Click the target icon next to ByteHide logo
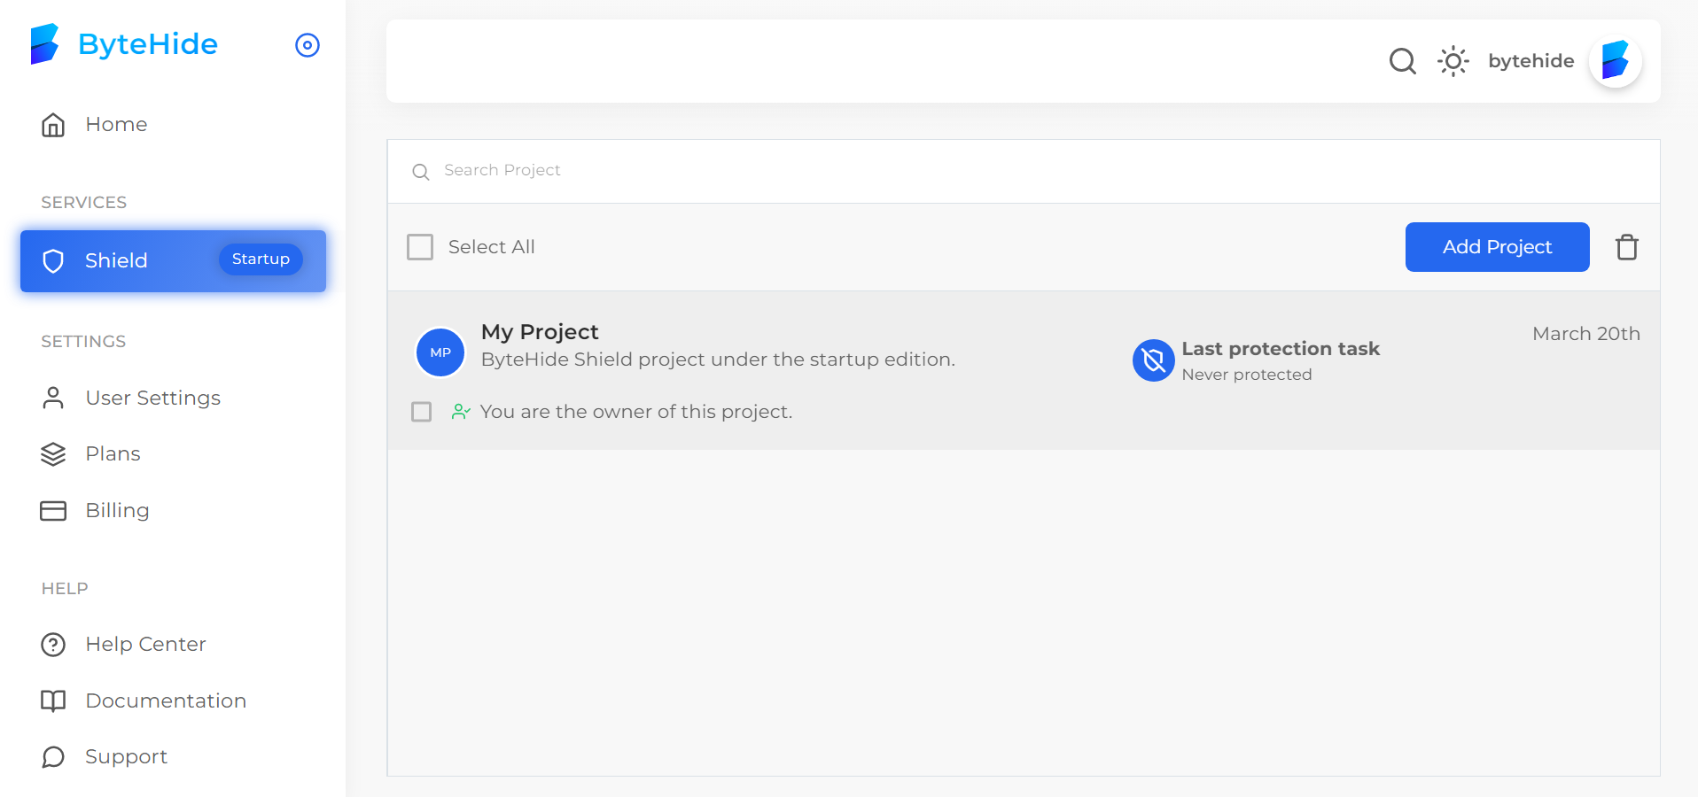This screenshot has height=797, width=1698. (308, 45)
